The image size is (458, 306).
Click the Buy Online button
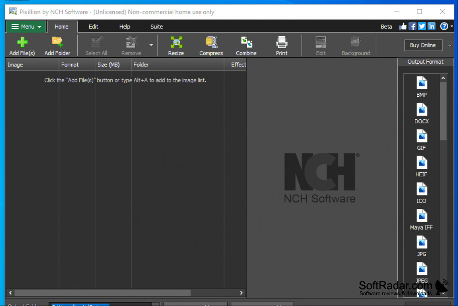click(x=423, y=45)
